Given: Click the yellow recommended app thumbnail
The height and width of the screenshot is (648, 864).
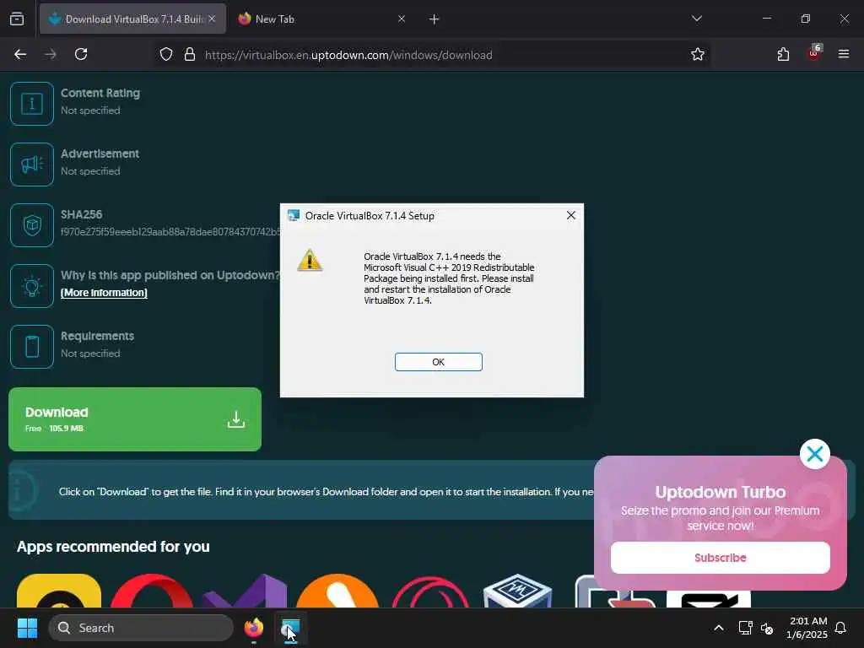Looking at the screenshot, I should pos(59,591).
